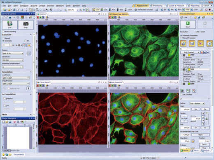Image resolution: width=214 pixels, height=160 pixels.
Task: Click the Live camera button in Camera Control
Action: click(x=10, y=25)
